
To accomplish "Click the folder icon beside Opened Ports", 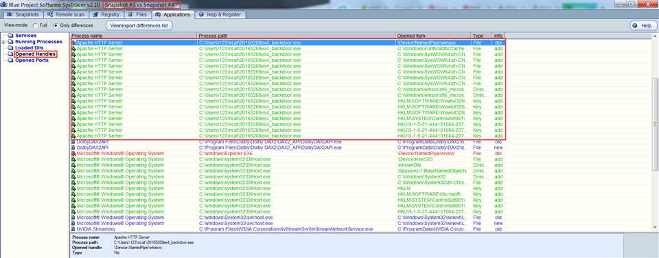I will pyautogui.click(x=10, y=60).
